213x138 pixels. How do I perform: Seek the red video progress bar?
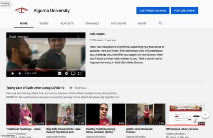coord(46,70)
